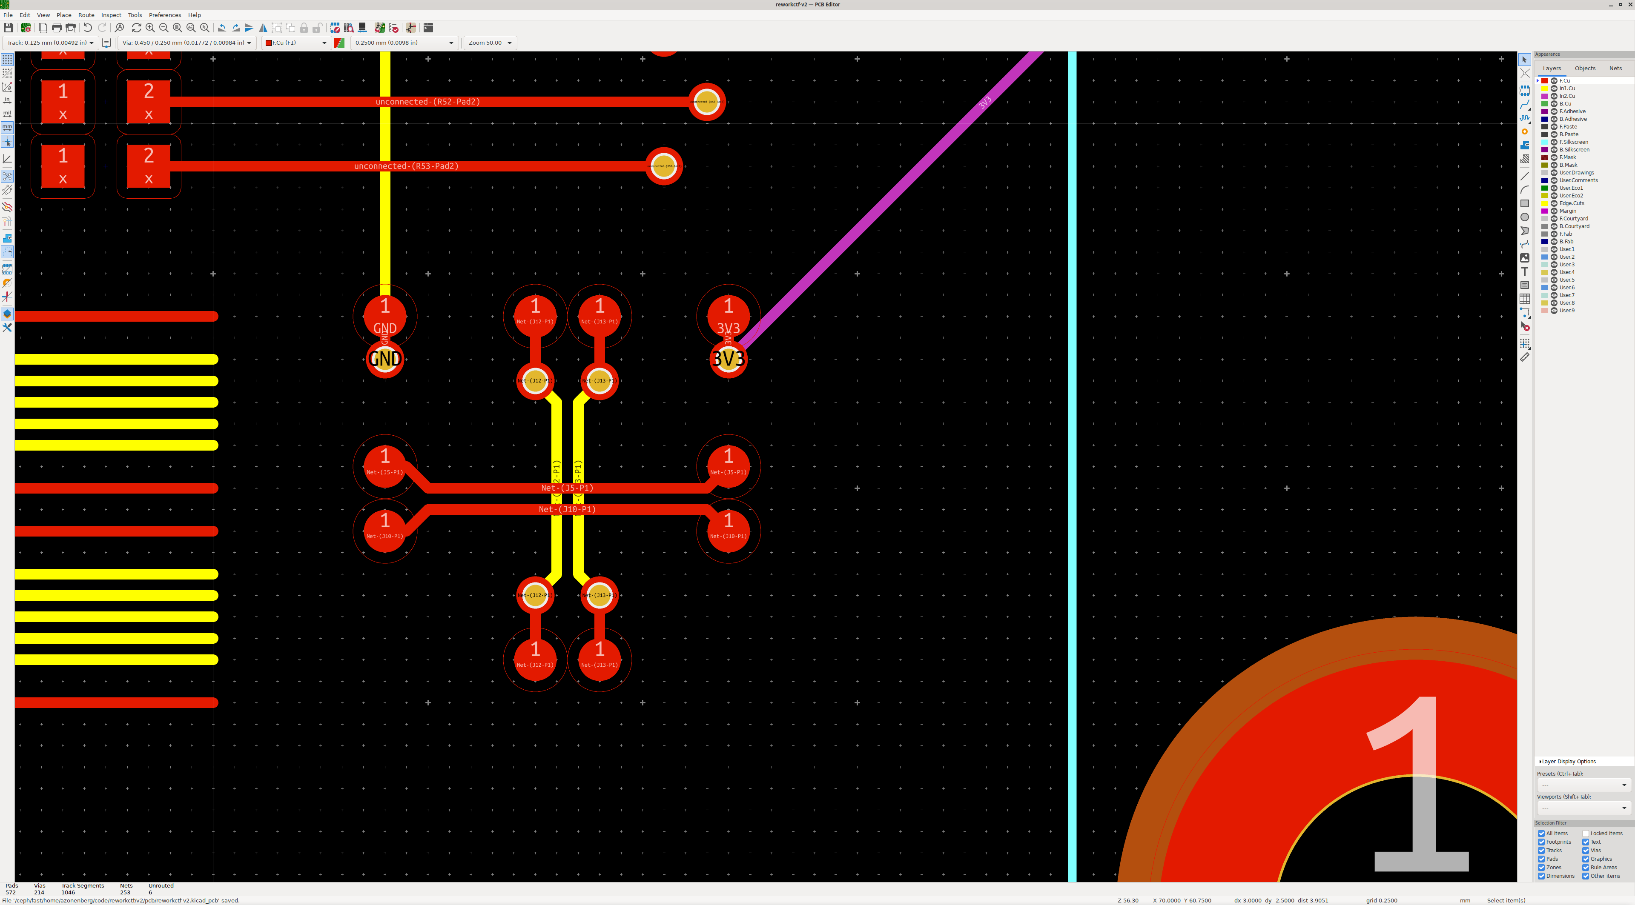This screenshot has width=1635, height=905.
Task: Select the Draw Circle tool
Action: 1525,217
